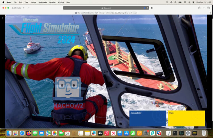The image size is (213, 138).
Task: Open Terminal from the Dock
Action: [x=175, y=133]
